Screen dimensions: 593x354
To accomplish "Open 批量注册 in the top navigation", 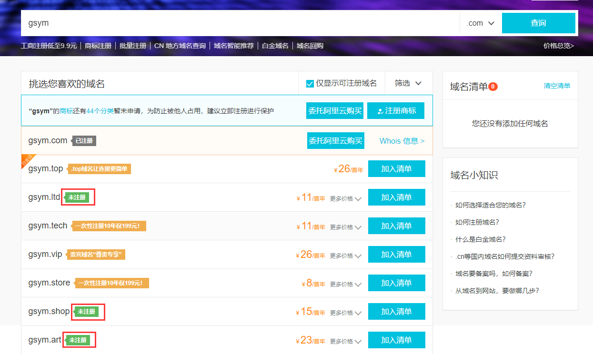I will (x=133, y=46).
